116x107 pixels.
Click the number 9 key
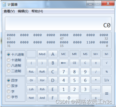point(85,72)
